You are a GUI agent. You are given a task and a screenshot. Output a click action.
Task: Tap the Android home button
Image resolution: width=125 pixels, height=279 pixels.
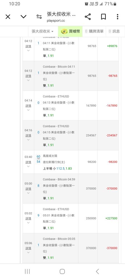tap(62, 271)
